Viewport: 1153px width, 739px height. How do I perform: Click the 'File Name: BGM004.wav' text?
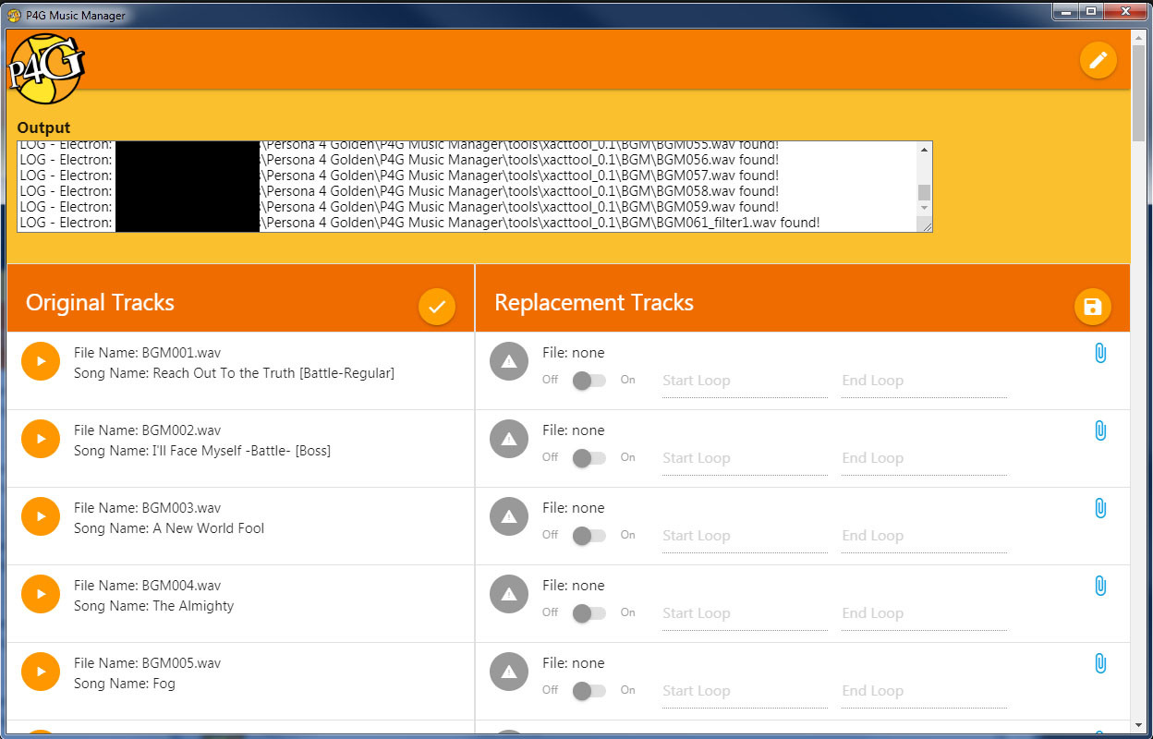click(148, 586)
